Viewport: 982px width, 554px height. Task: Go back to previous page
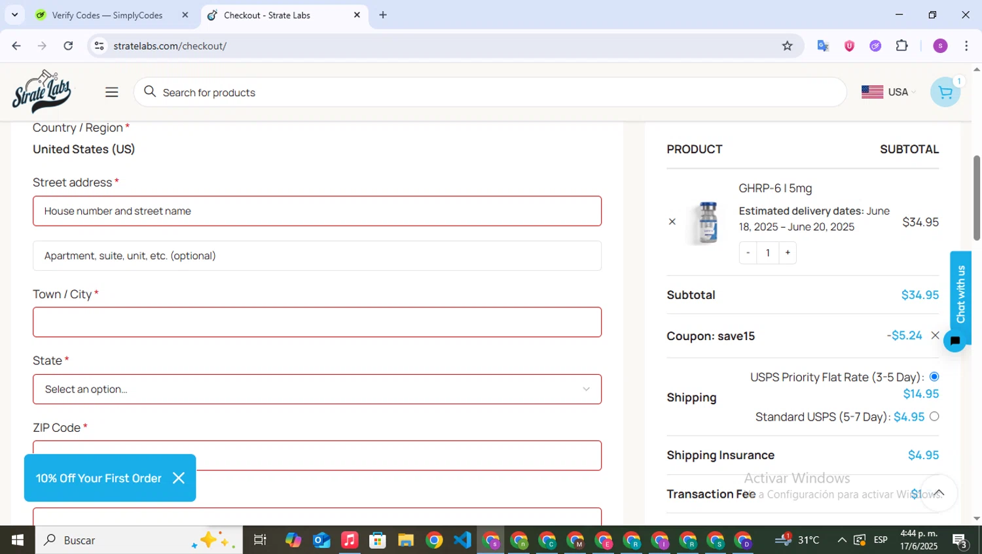tap(16, 46)
